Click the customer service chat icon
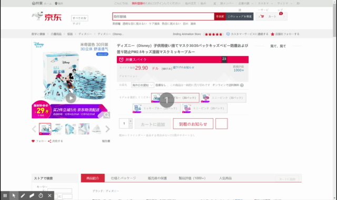Viewport: 337px width, 200px height. coord(228,34)
